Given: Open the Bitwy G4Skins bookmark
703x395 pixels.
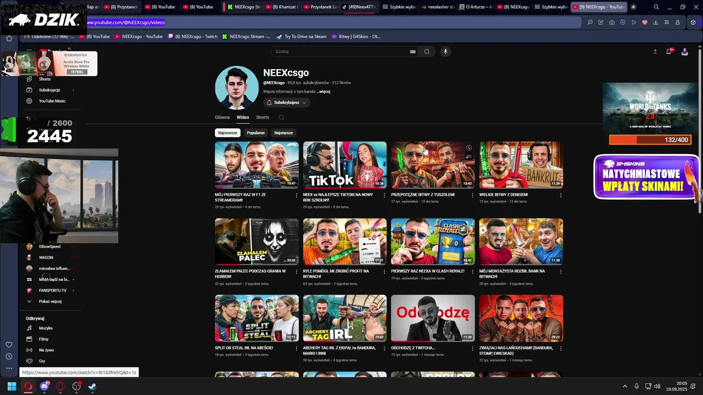Looking at the screenshot, I should tap(356, 37).
